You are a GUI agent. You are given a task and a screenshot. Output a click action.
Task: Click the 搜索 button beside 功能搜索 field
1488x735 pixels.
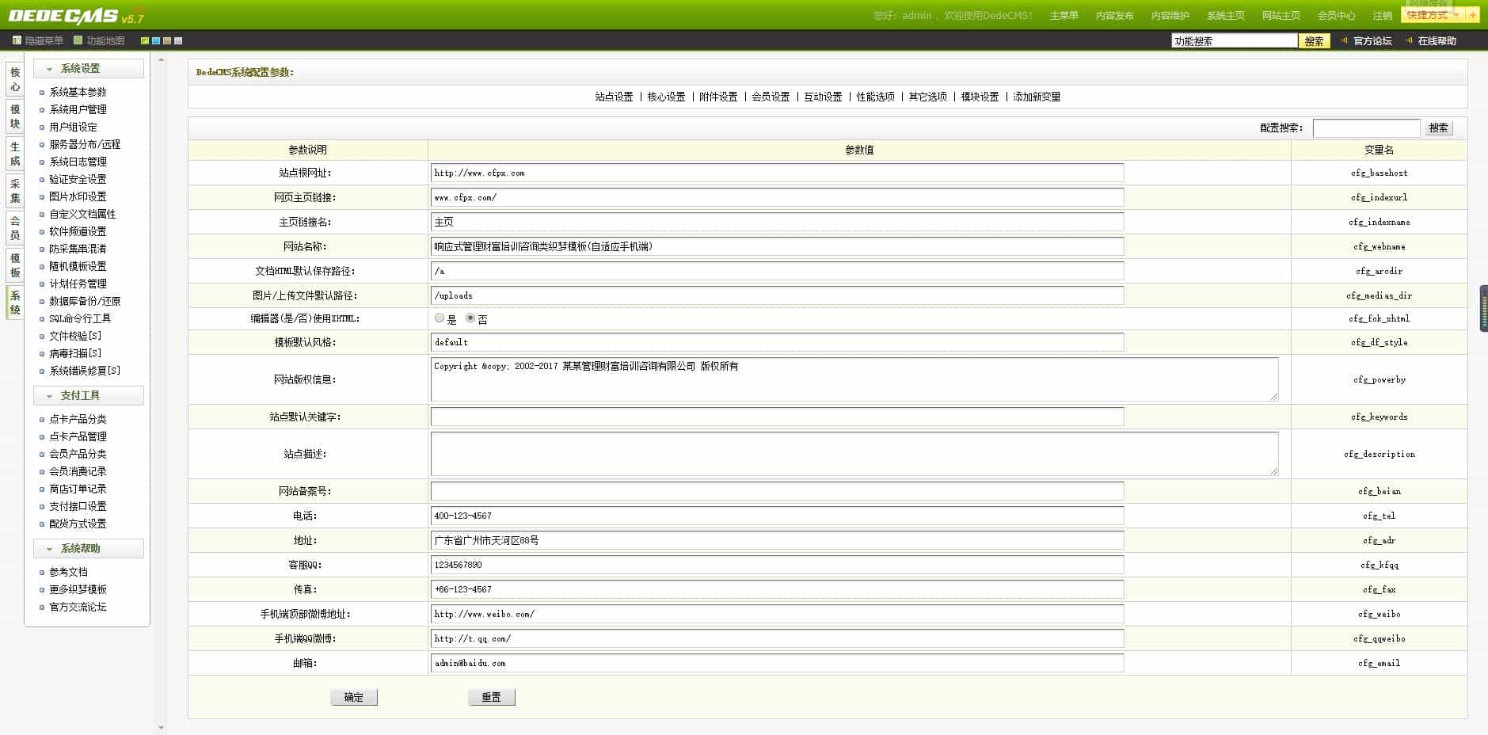1314,41
